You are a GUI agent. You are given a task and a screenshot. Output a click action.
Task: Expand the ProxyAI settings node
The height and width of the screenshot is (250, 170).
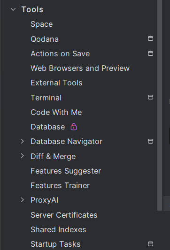tap(23, 200)
